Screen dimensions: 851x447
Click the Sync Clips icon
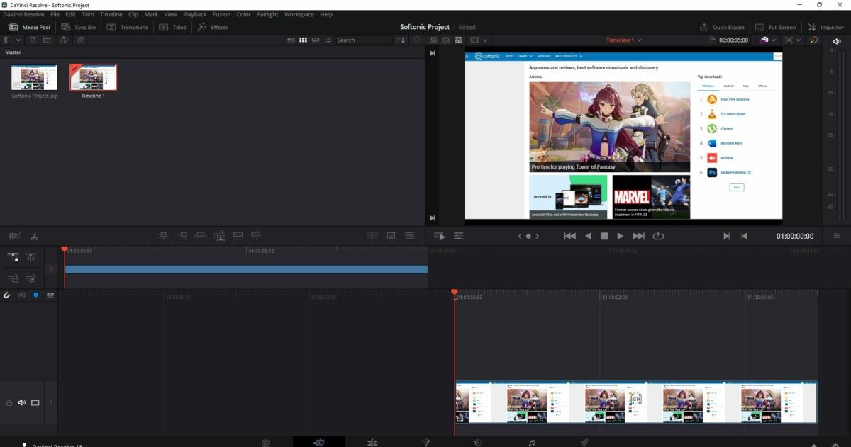tap(65, 40)
